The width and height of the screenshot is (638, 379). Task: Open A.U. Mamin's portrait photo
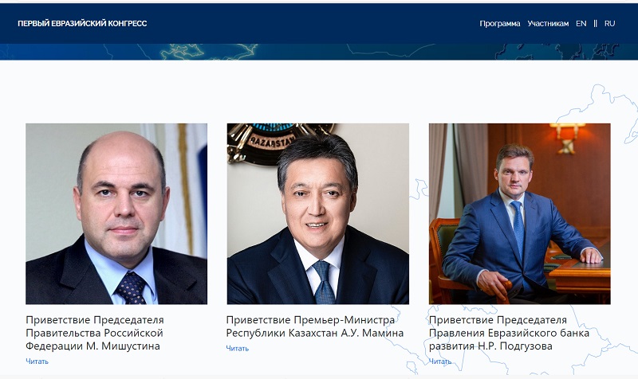pos(317,213)
